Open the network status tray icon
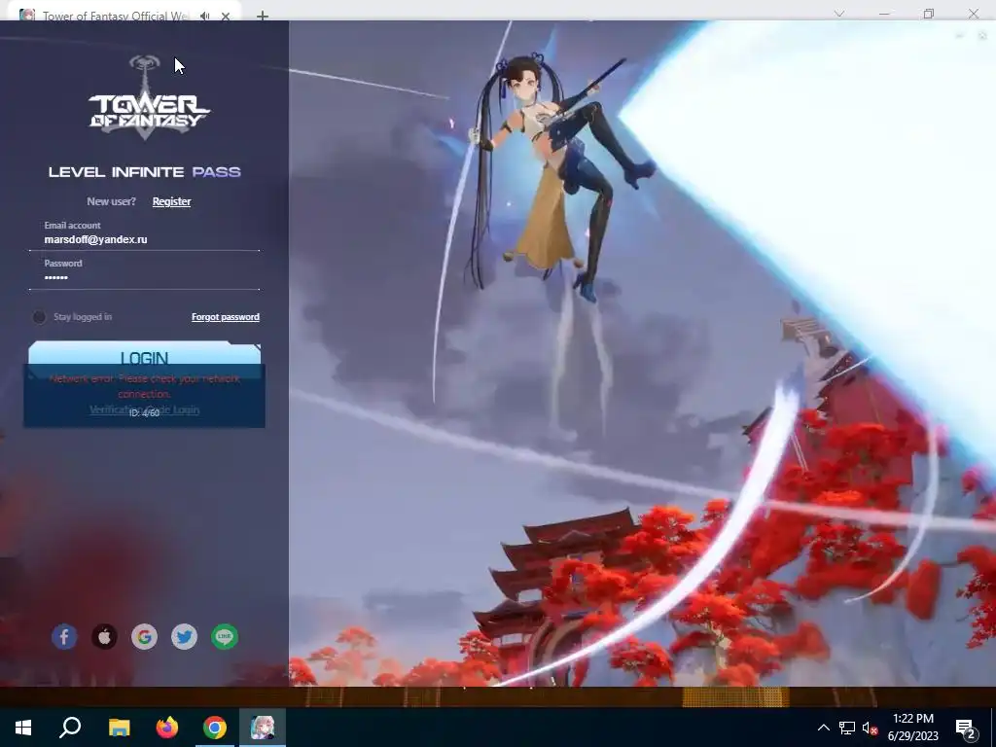Viewport: 996px width, 747px height. click(847, 728)
